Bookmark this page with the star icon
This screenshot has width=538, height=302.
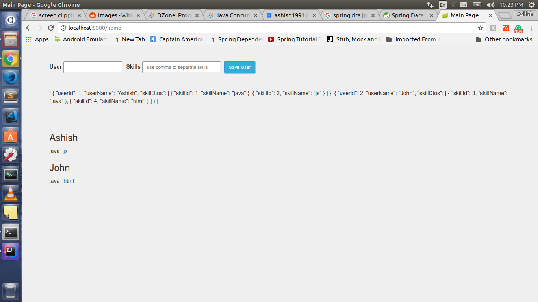pos(480,28)
